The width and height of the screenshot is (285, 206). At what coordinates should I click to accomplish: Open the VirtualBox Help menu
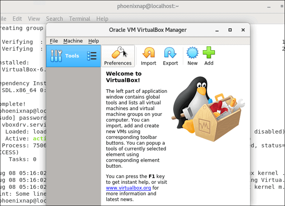click(x=94, y=41)
